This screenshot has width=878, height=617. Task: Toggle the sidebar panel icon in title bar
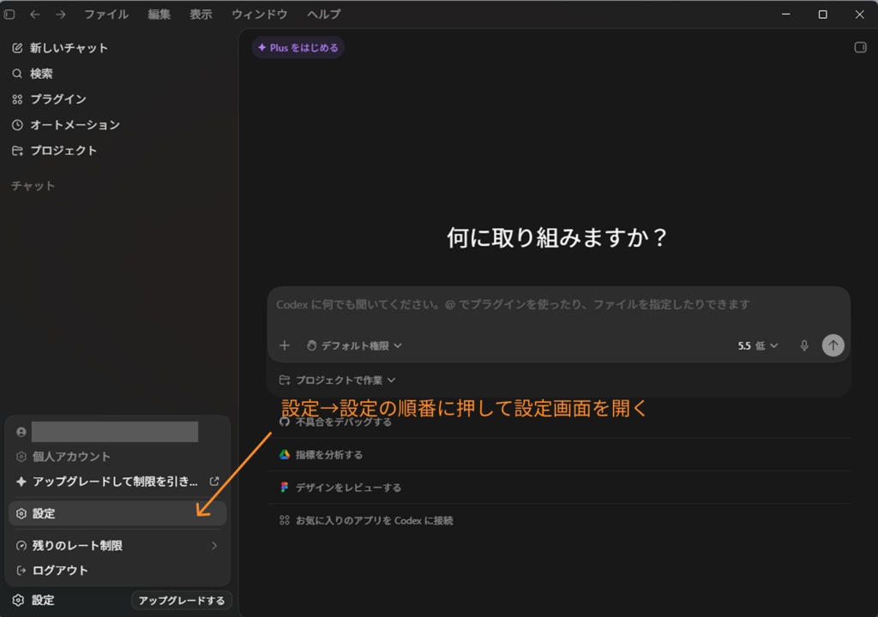(9, 14)
